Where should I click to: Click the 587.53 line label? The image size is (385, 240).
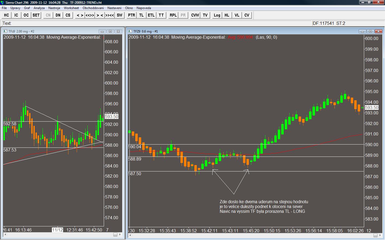tap(10, 150)
